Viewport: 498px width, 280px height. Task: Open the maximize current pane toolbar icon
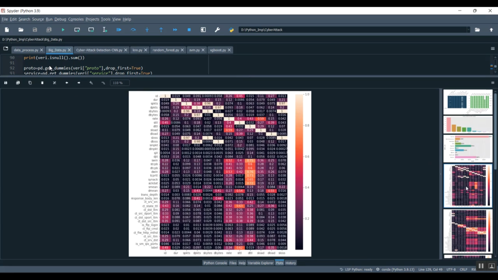pyautogui.click(x=203, y=30)
